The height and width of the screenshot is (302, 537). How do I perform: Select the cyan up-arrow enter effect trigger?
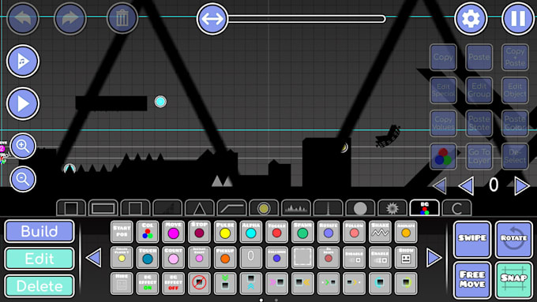(x=250, y=283)
